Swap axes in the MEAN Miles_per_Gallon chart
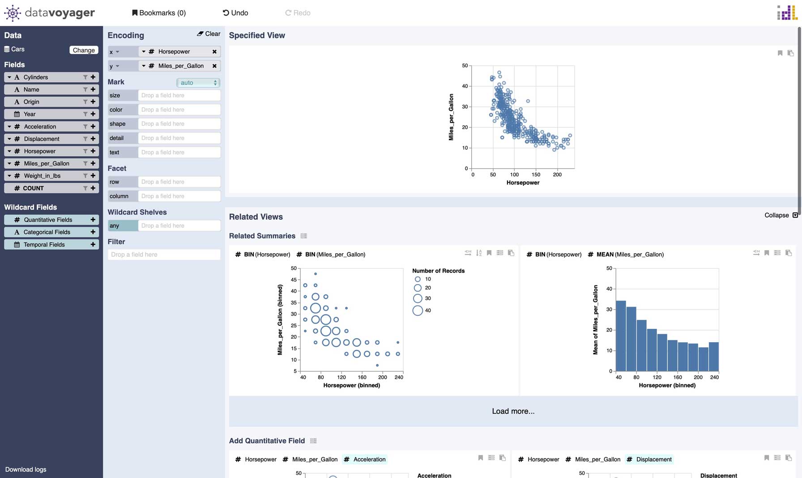The height and width of the screenshot is (478, 802). [x=756, y=253]
